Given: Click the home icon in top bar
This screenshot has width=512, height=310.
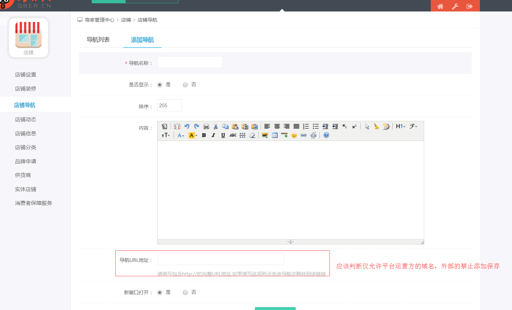Looking at the screenshot, I should coord(440,6).
